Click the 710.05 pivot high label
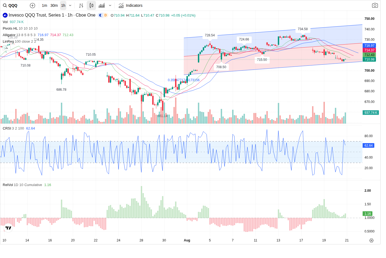 (x=91, y=55)
